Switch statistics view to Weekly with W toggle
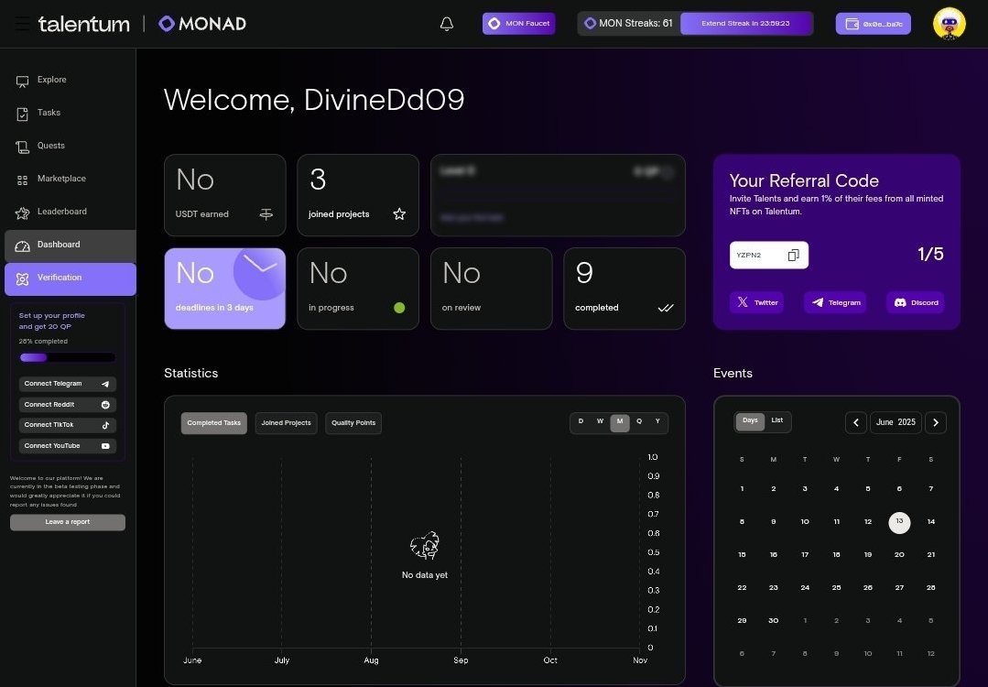Viewport: 988px width, 687px height. coord(600,421)
